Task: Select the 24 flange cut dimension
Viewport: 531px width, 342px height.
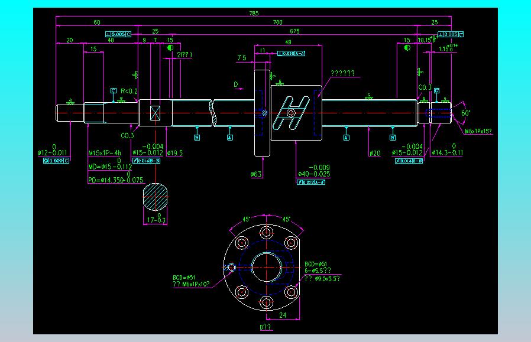Action: coord(283,315)
